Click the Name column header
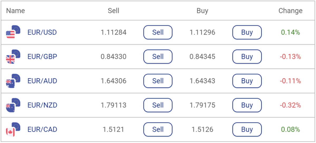316x143 pixels. pyautogui.click(x=16, y=11)
